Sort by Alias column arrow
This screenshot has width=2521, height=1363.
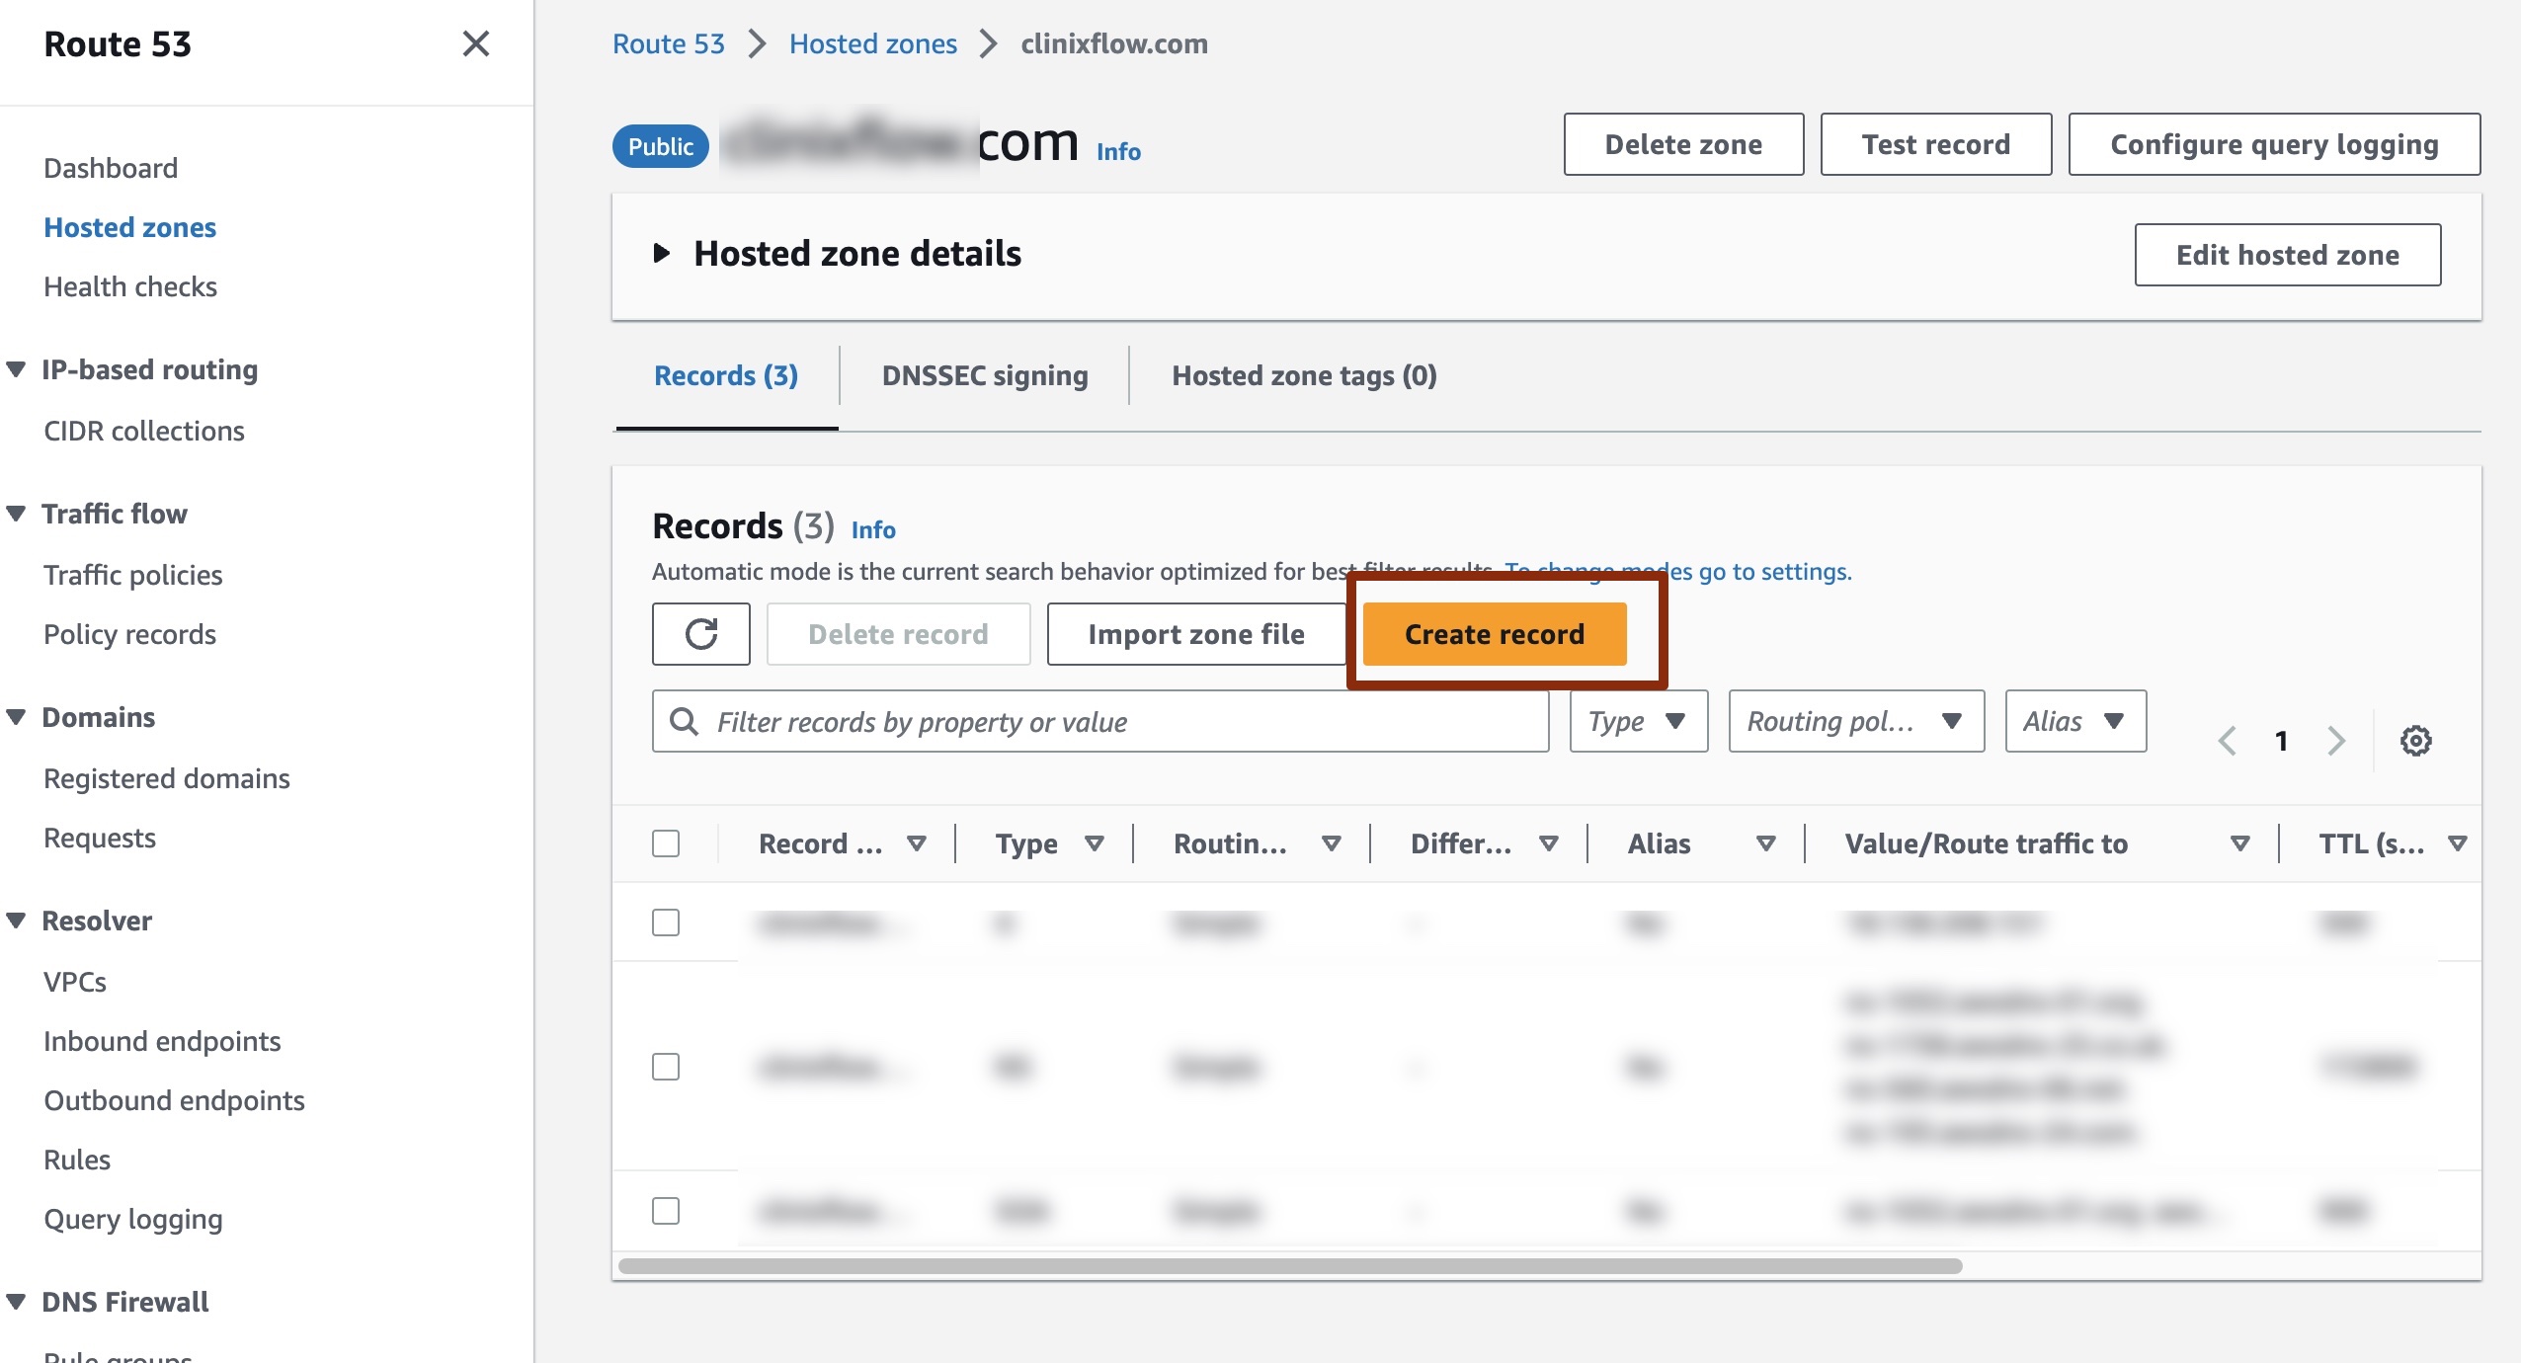pos(1766,843)
